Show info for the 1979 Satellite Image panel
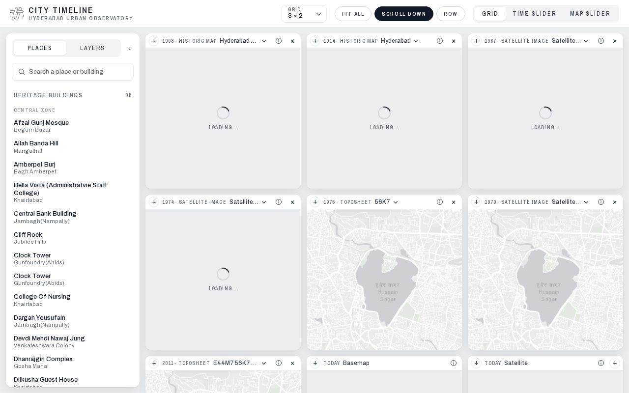The width and height of the screenshot is (629, 393). coord(601,202)
